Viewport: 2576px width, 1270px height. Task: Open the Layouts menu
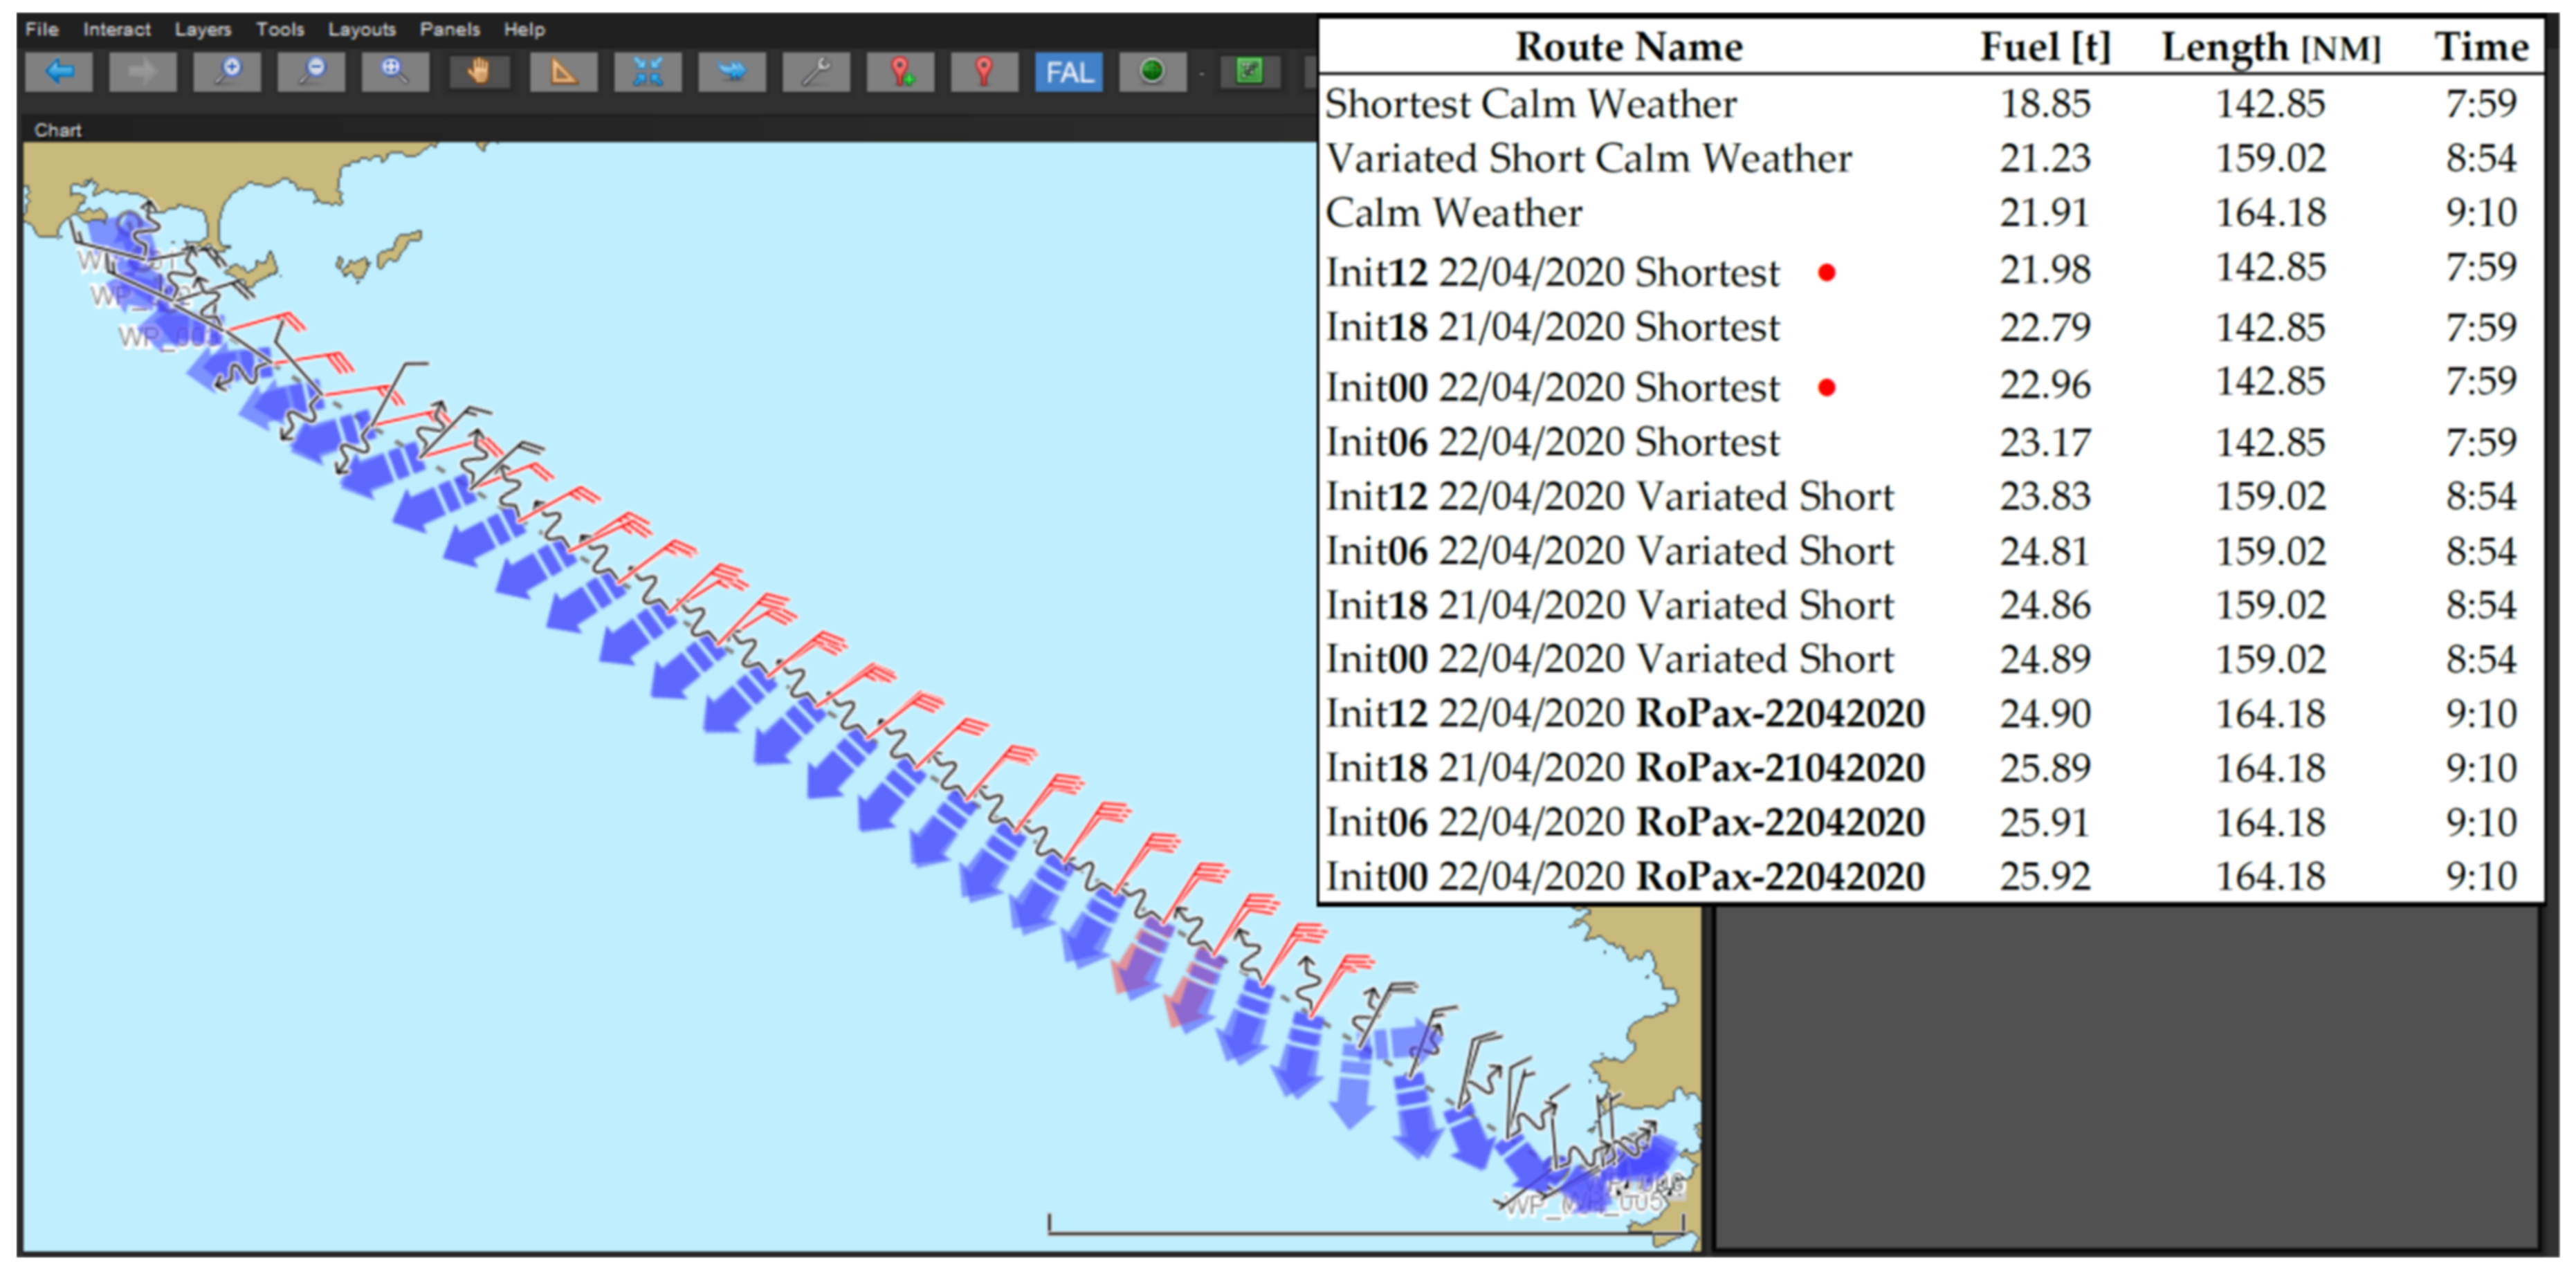(362, 29)
